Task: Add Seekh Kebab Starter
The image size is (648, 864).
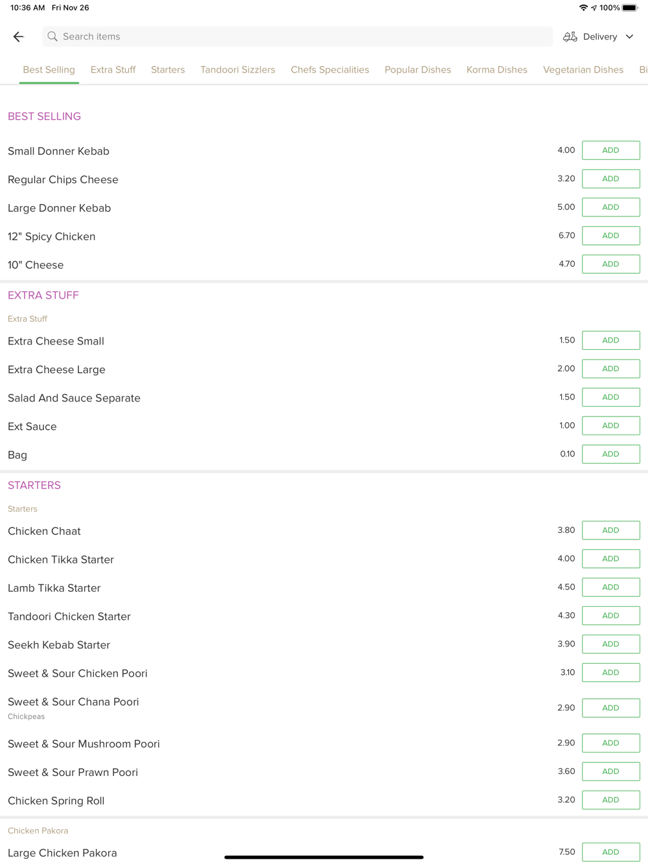Action: coord(610,644)
